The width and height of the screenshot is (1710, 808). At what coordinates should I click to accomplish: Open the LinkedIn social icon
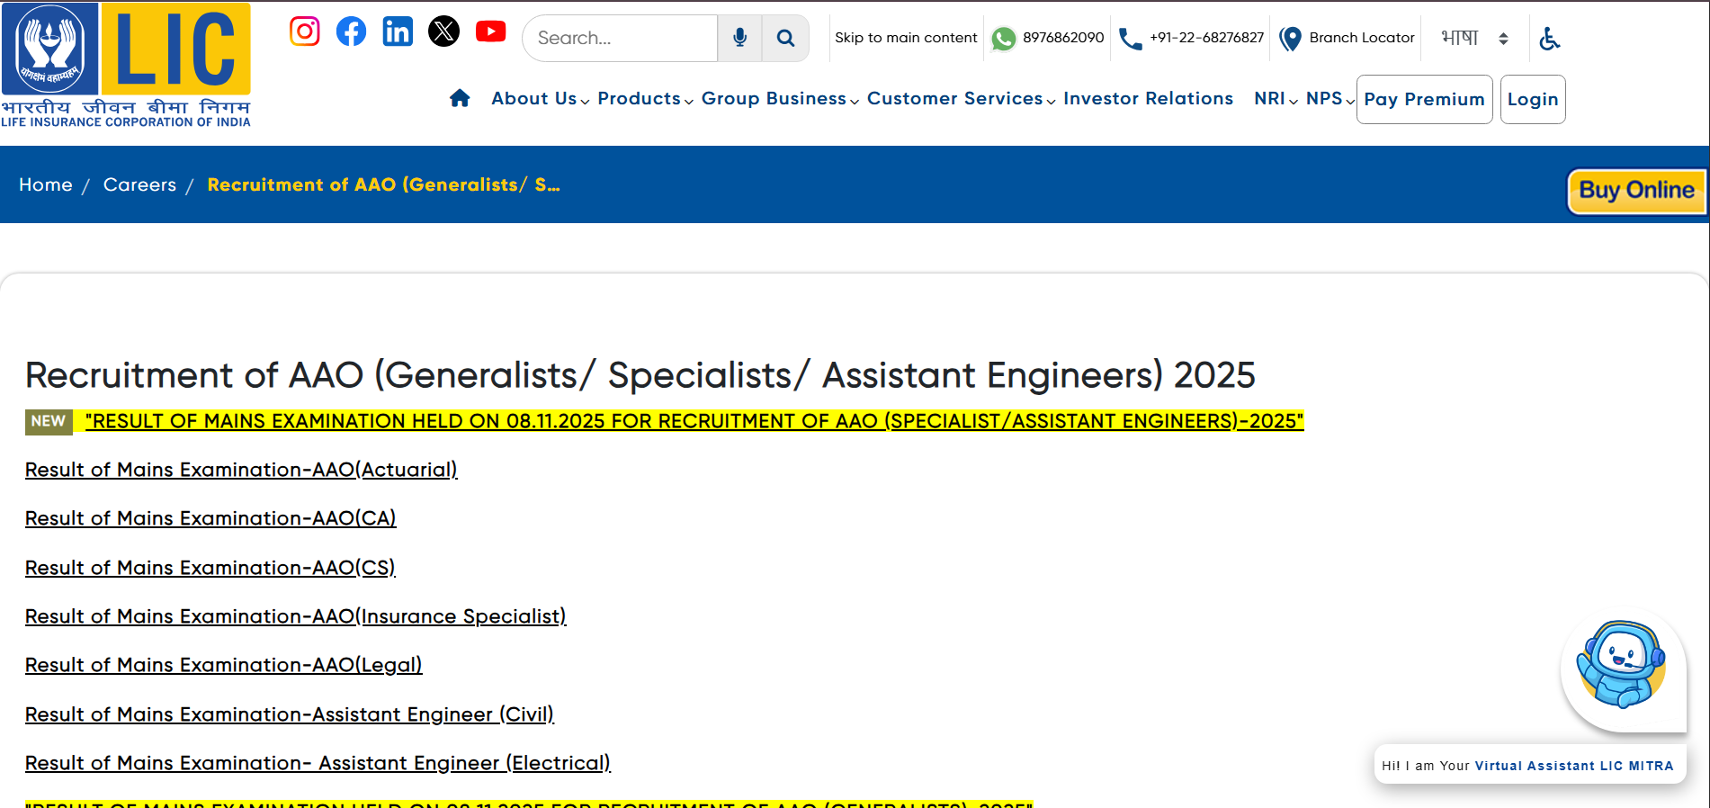click(398, 31)
